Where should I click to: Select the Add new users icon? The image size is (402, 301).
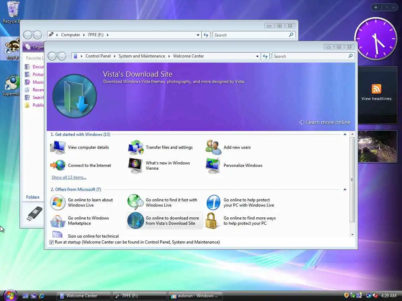coord(213,147)
